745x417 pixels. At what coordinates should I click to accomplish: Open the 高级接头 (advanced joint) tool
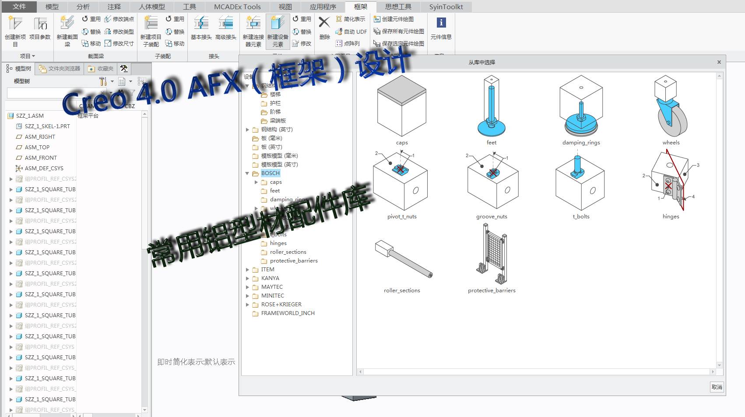pyautogui.click(x=225, y=25)
